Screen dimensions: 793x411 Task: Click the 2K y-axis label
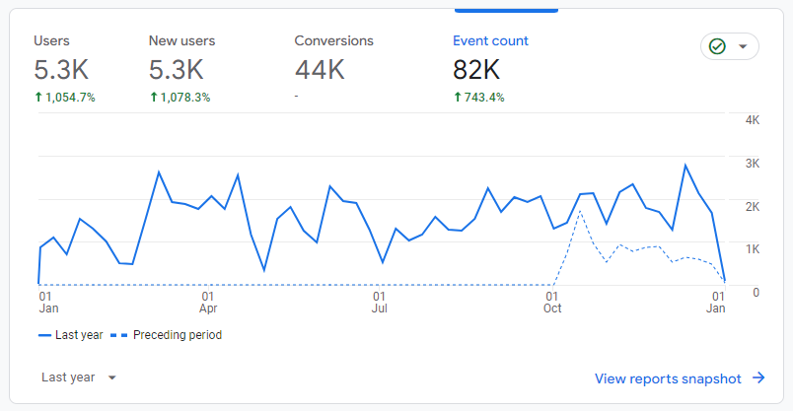753,206
